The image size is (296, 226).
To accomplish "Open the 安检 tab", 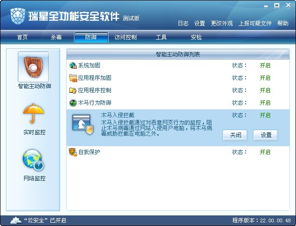I will click(x=196, y=37).
